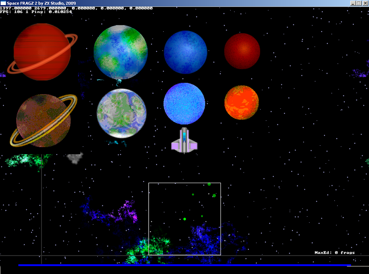Image resolution: width=369 pixels, height=274 pixels.
Task: Click the light blue speckled planet
Action: point(184,104)
